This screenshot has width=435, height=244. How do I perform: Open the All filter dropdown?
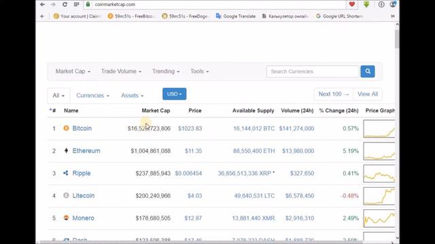(x=58, y=96)
